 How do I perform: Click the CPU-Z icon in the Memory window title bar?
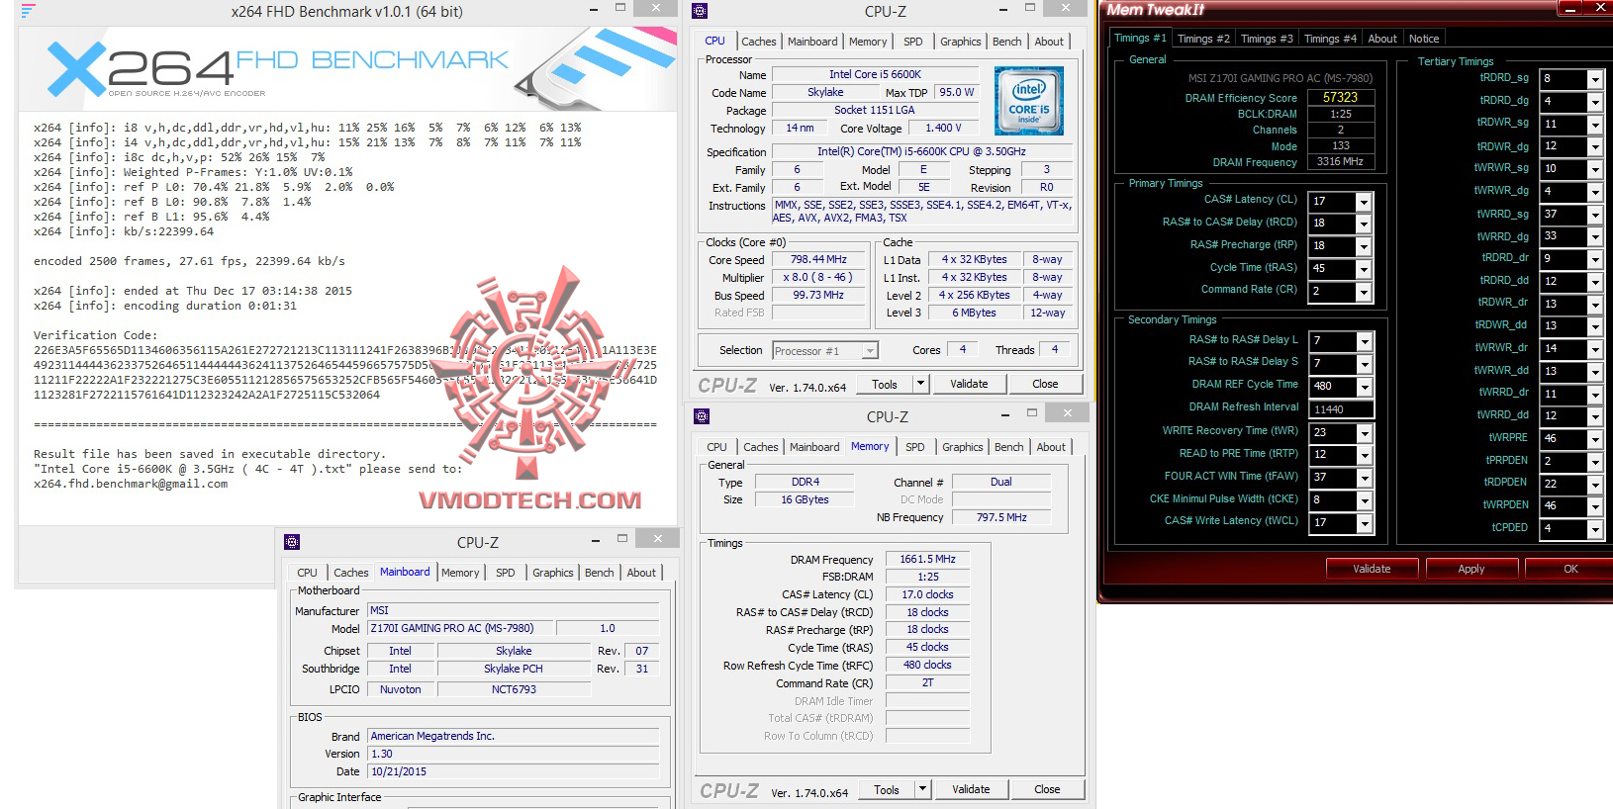(702, 416)
